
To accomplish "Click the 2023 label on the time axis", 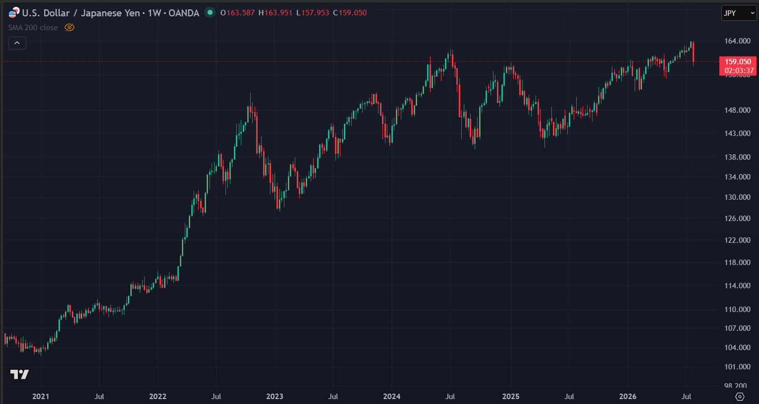I will [275, 397].
